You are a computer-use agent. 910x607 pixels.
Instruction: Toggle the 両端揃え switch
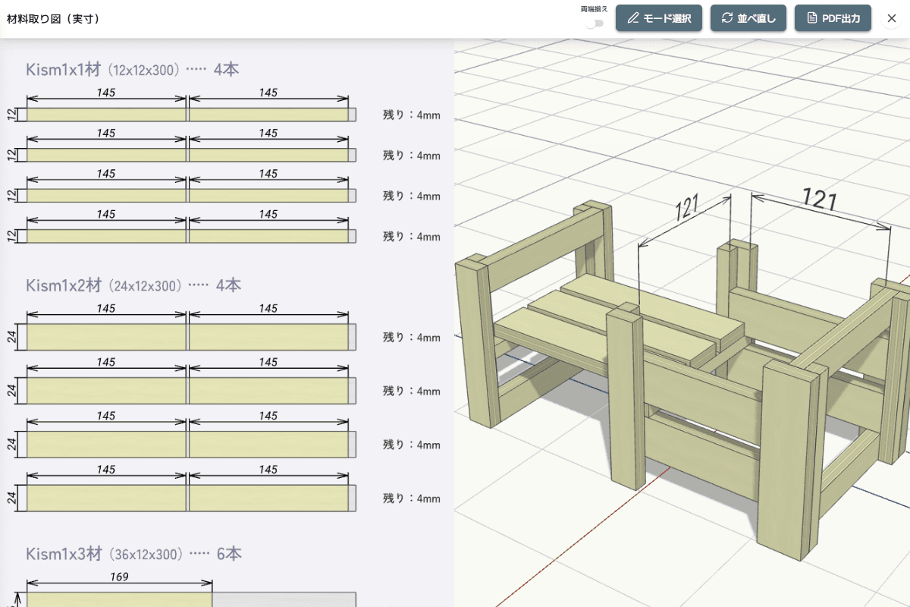point(595,23)
